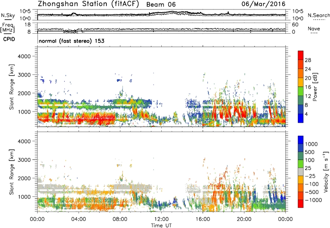Click the '12:00' time axis tick
330x228 pixels.
tap(161, 219)
